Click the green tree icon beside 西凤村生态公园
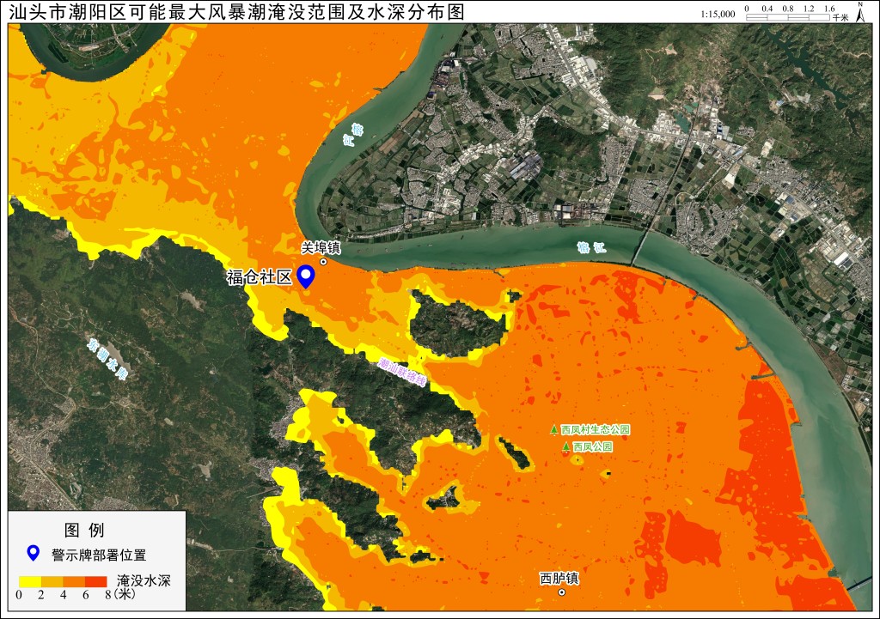 (554, 429)
